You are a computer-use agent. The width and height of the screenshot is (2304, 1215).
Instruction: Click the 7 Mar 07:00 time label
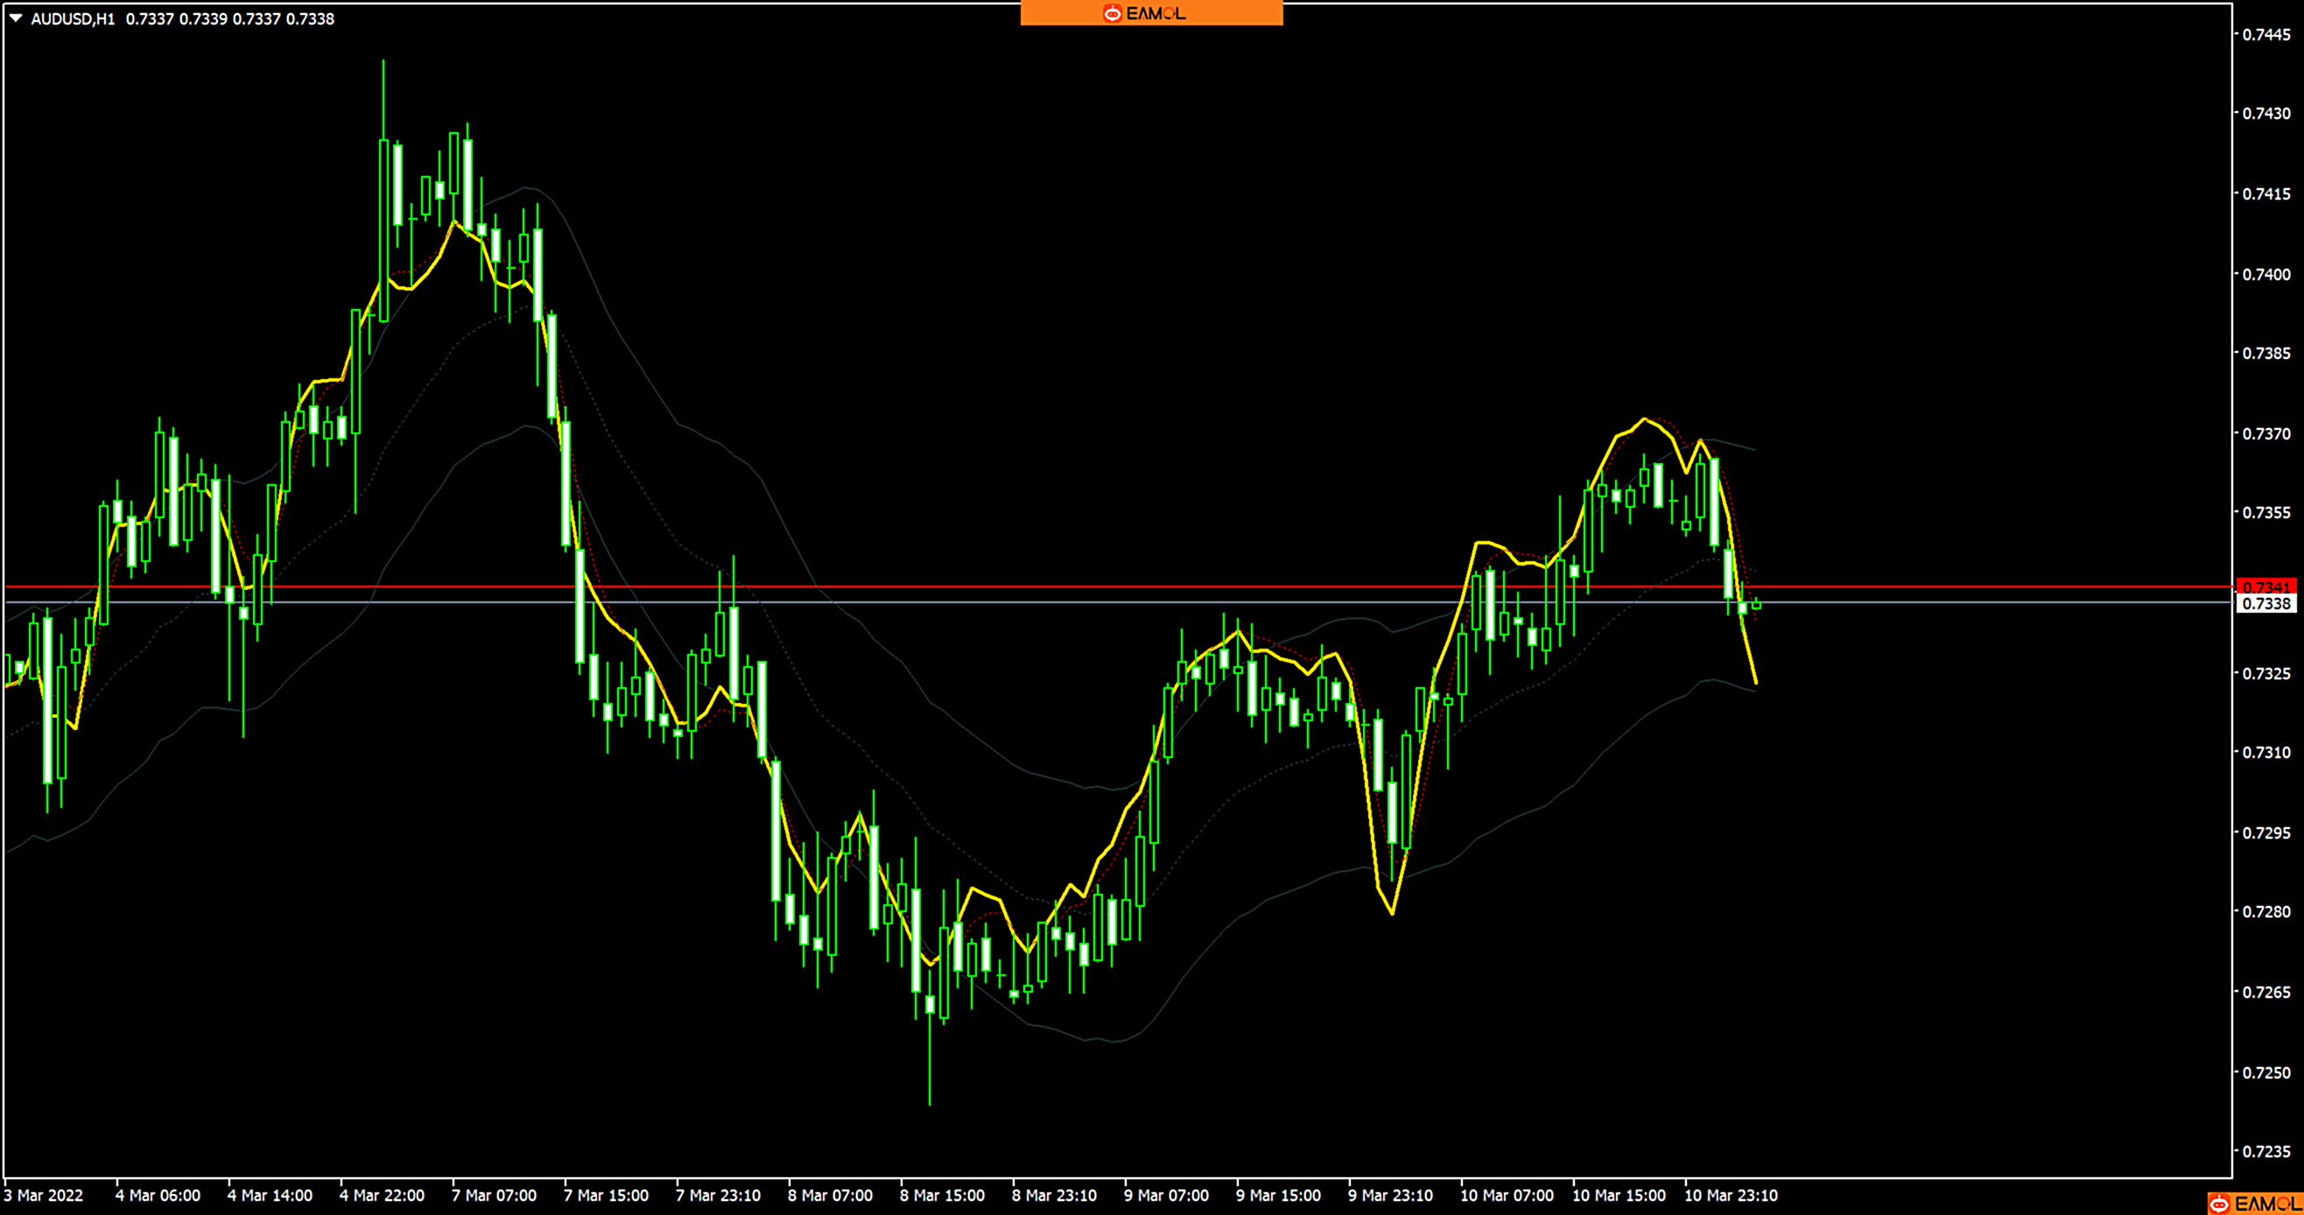click(x=494, y=1196)
